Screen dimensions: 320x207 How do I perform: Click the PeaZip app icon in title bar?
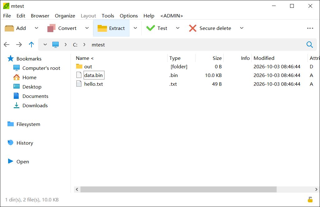click(6, 6)
